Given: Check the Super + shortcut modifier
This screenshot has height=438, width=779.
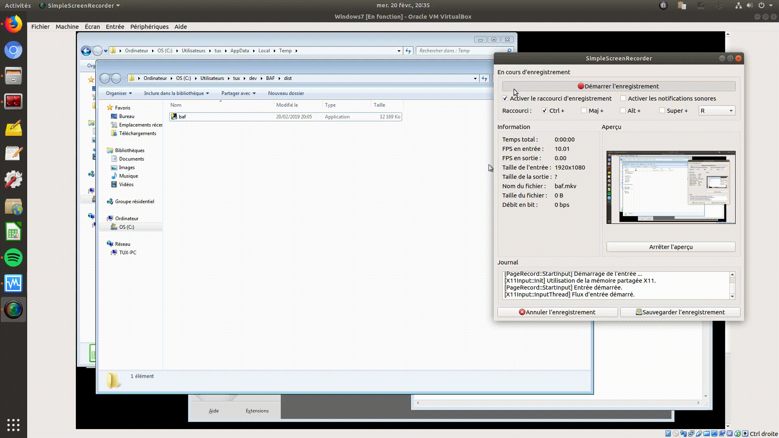Looking at the screenshot, I should (x=662, y=111).
